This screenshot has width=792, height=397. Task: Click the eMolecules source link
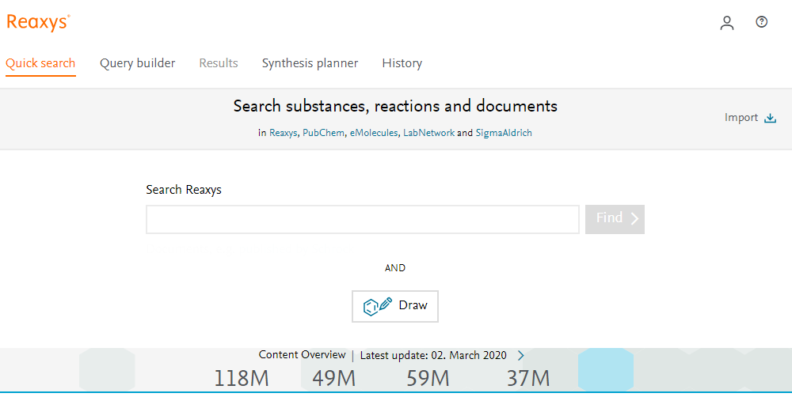click(x=374, y=134)
